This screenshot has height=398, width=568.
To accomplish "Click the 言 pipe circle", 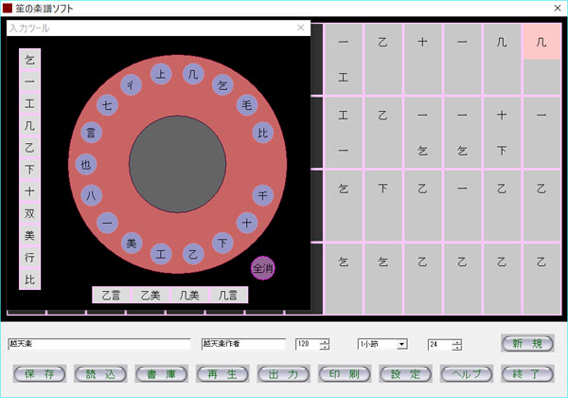I will click(91, 133).
